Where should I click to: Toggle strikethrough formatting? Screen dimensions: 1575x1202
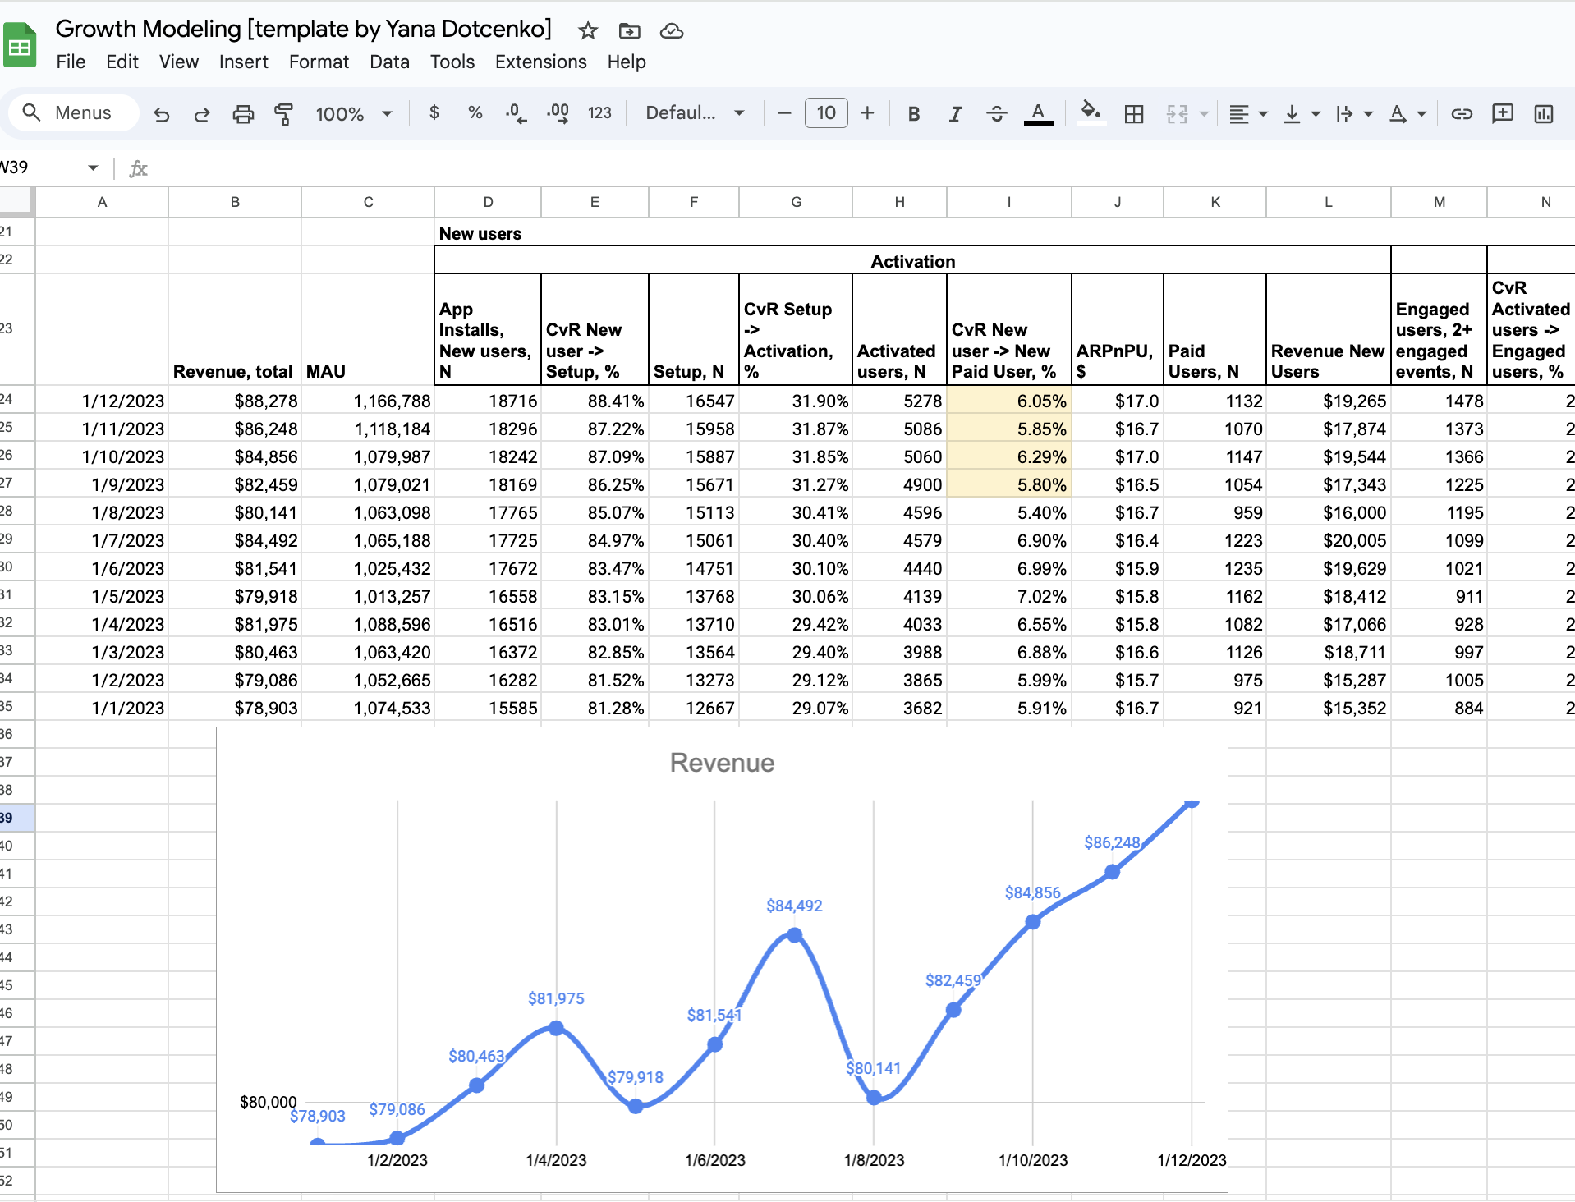[997, 114]
